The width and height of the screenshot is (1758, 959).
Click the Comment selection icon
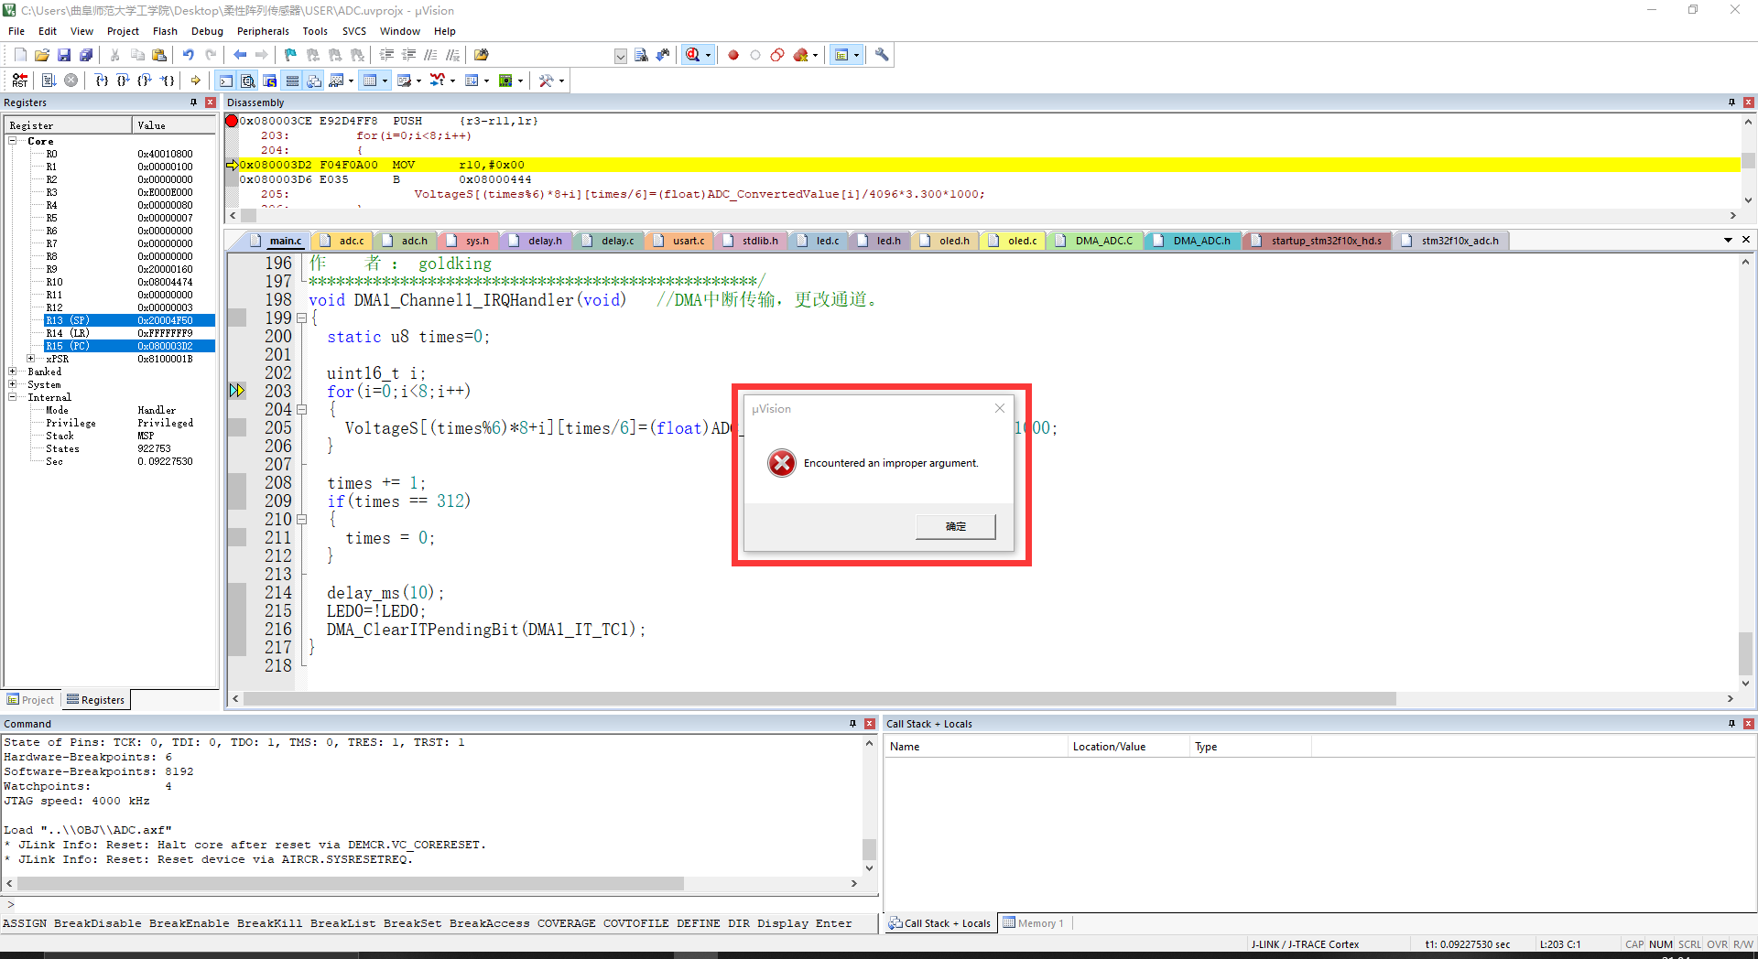(x=430, y=55)
